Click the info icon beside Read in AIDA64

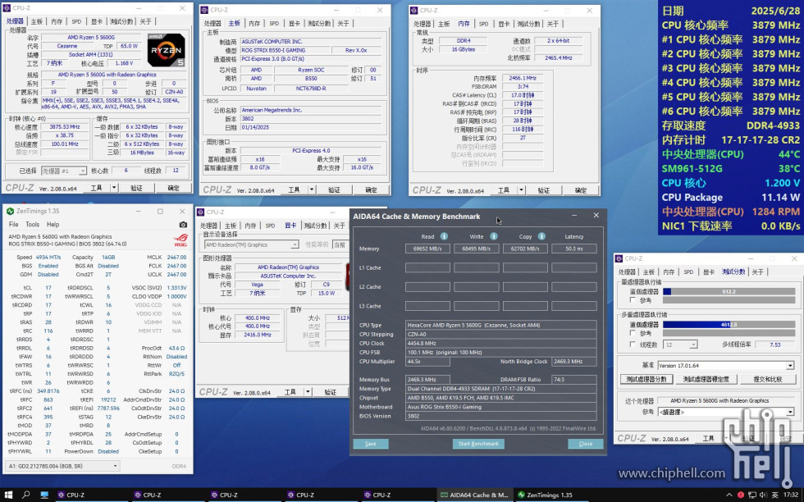[x=444, y=236]
